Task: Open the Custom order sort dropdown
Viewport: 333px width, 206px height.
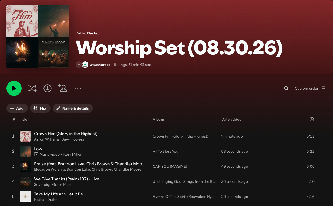Action: click(x=310, y=88)
